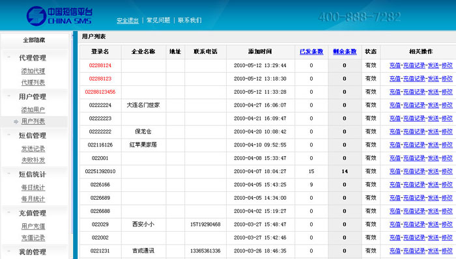This screenshot has height=259, width=456.
Task: Click remaining count 14
Action: pyautogui.click(x=345, y=171)
